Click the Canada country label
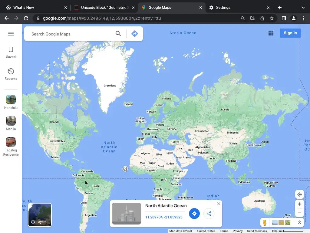310x233 pixels. 54,122
